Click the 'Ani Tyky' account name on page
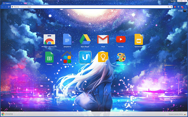The width and height of the screenshot is (188, 117). [x=180, y=11]
